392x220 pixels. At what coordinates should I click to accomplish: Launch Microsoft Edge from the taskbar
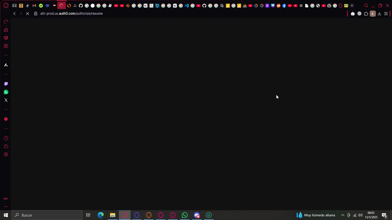(x=101, y=215)
